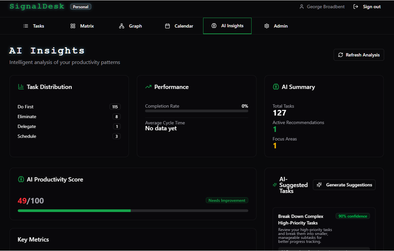This screenshot has width=394, height=251.
Task: Open the Tasks tab
Action: [33, 26]
